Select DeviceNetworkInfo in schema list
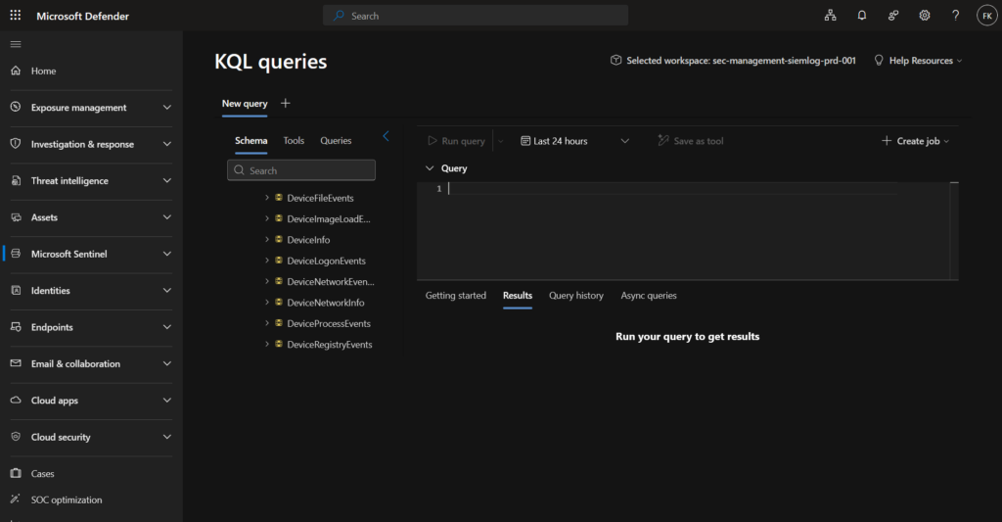This screenshot has width=1002, height=522. (325, 303)
